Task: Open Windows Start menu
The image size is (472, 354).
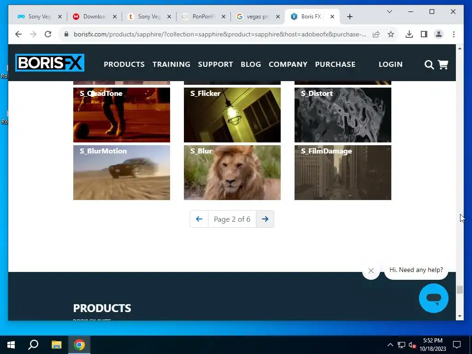Action: point(11,345)
